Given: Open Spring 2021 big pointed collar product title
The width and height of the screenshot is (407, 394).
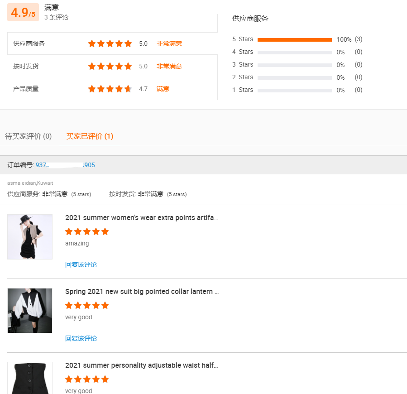Looking at the screenshot, I should pyautogui.click(x=142, y=291).
